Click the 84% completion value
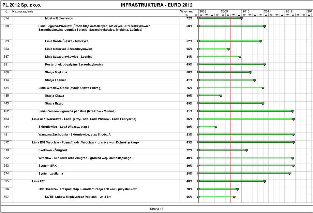Viewport: 313px width, 213px height. coord(189,57)
